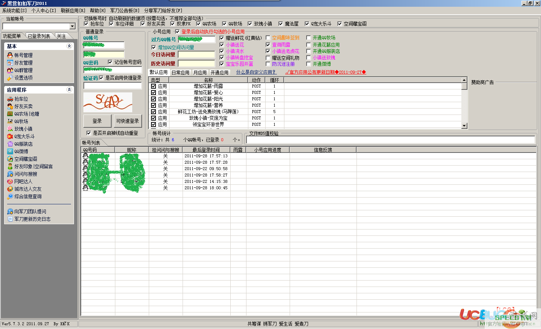Open the 当前帐号 dropdown
Image resolution: width=541 pixels, height=329 pixels.
tap(73, 26)
